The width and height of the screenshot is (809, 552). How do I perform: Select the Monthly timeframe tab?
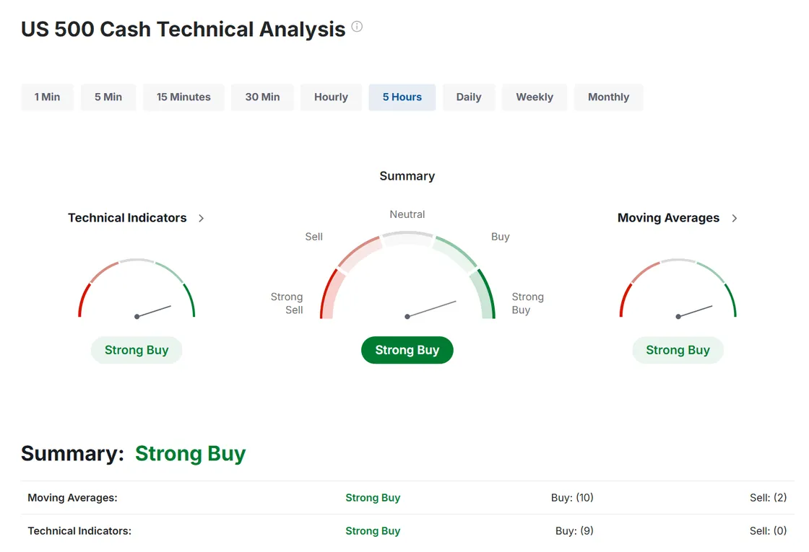608,97
